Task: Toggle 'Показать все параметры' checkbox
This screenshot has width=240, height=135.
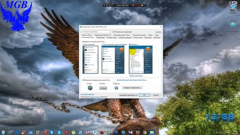Action: pyautogui.click(x=113, y=32)
